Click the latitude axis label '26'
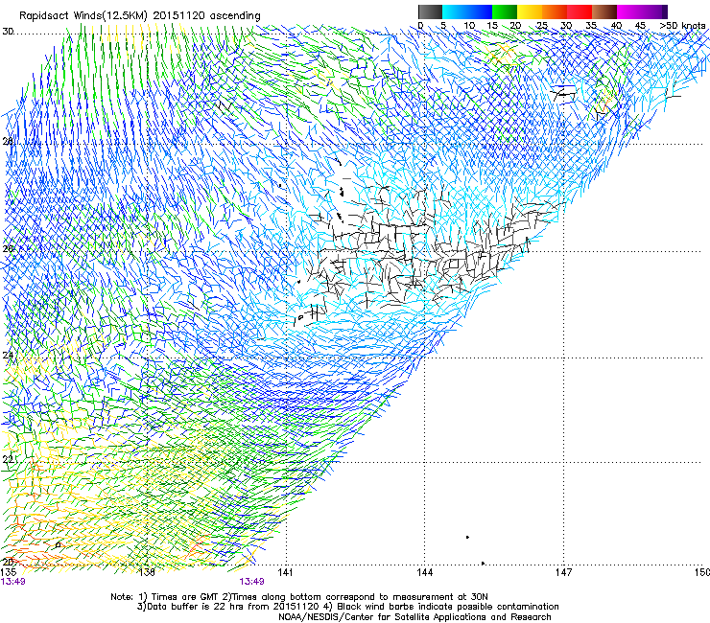 [x=8, y=249]
